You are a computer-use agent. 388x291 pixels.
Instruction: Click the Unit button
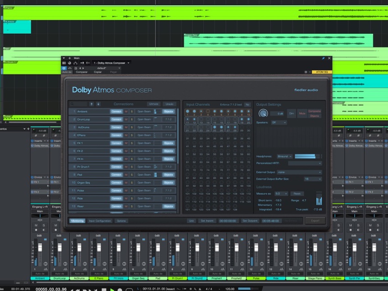191,221
